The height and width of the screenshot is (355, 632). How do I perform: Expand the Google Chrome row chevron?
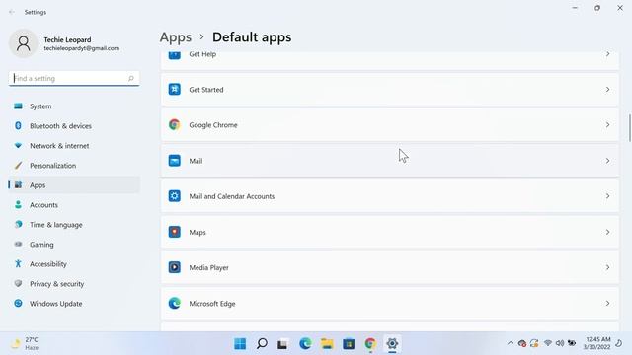coord(607,125)
